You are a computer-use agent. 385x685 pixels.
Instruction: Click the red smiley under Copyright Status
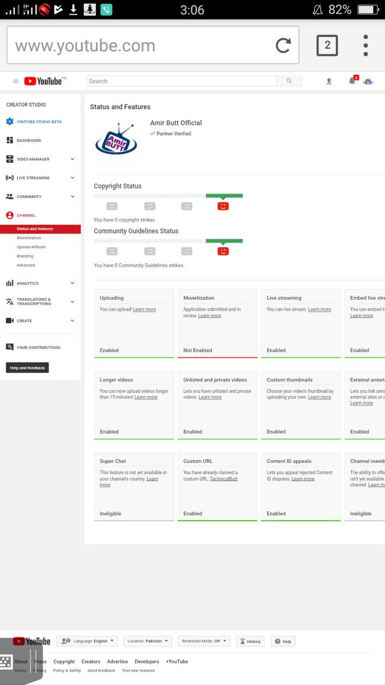point(223,206)
